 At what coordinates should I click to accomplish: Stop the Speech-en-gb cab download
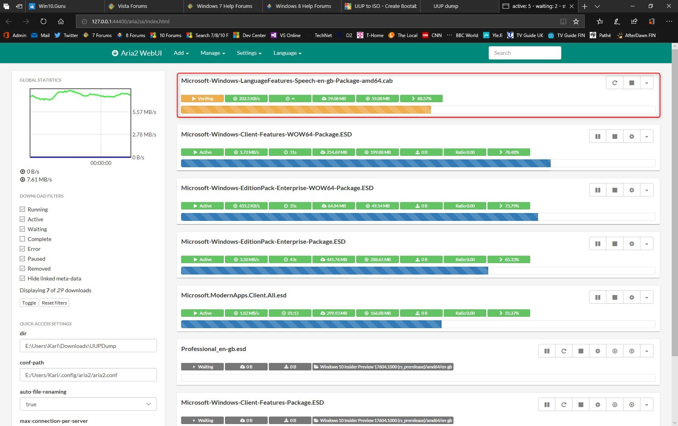click(632, 83)
